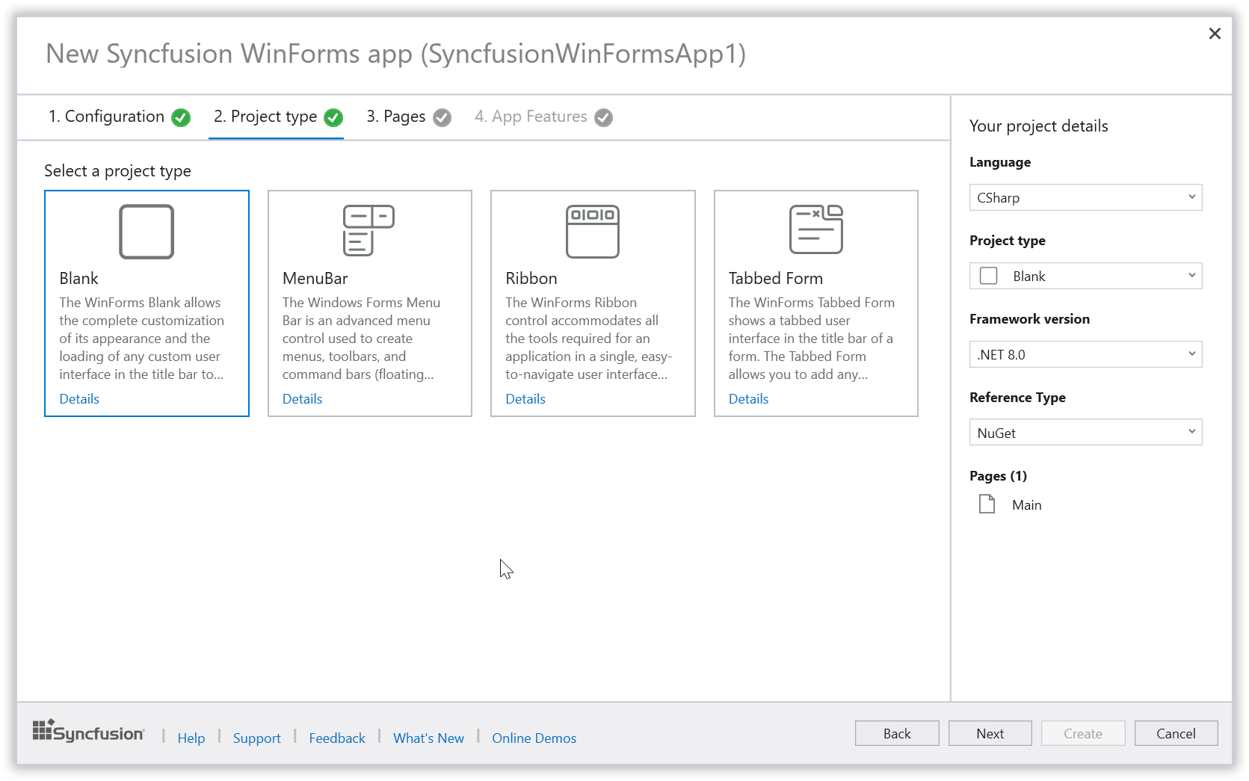Switch to the 2. Project type tab
Image resolution: width=1249 pixels, height=781 pixels.
pos(277,117)
